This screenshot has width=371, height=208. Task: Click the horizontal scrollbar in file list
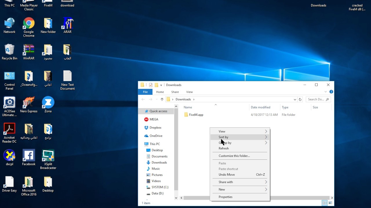[256, 198]
